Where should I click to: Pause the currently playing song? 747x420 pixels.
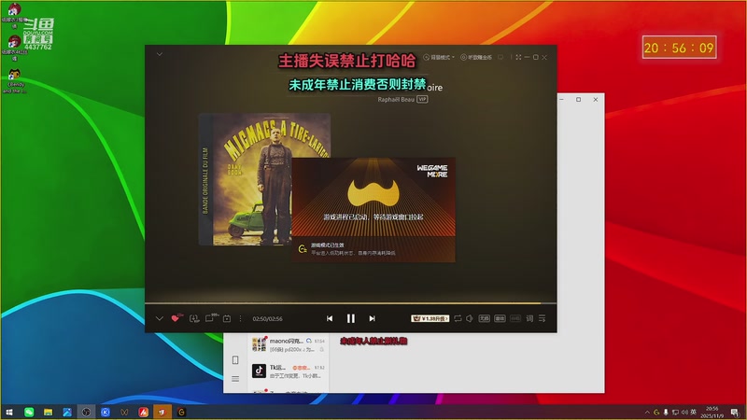point(351,318)
